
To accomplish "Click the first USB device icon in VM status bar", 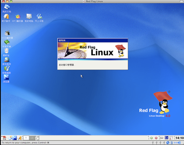I will coord(153,143).
